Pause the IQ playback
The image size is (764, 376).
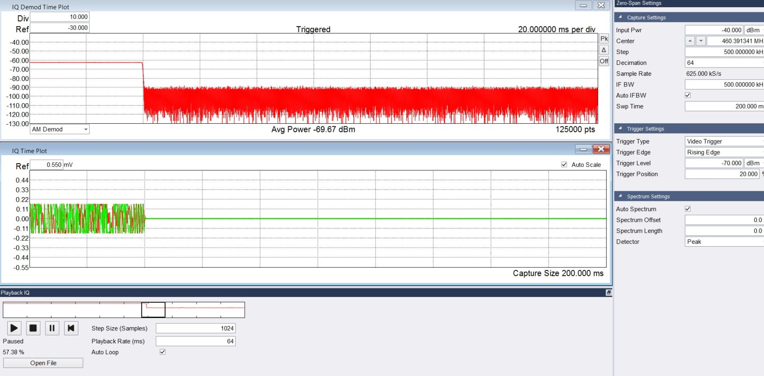(x=52, y=328)
